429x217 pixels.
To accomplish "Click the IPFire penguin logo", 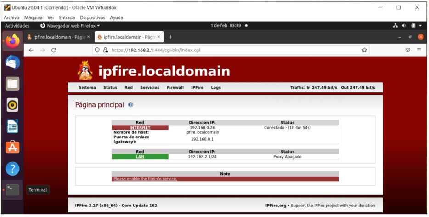I will [85, 70].
